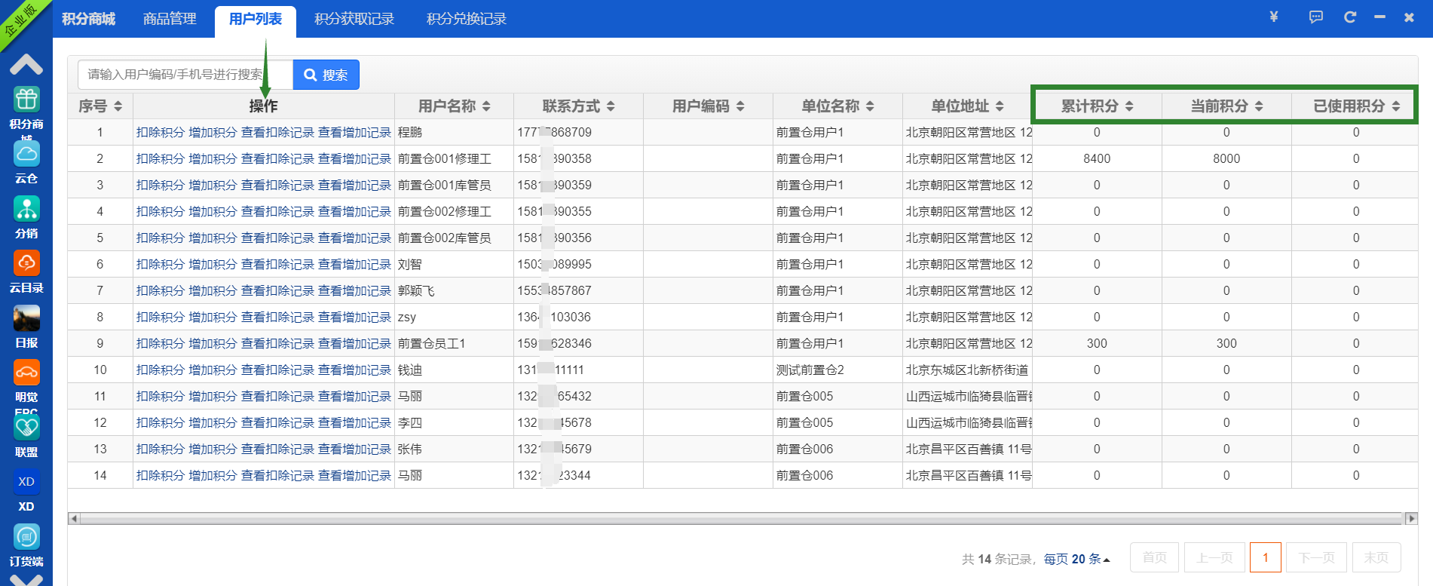Expand the 每页 20 条 page size dropdown
The height and width of the screenshot is (586, 1433).
point(1076,559)
